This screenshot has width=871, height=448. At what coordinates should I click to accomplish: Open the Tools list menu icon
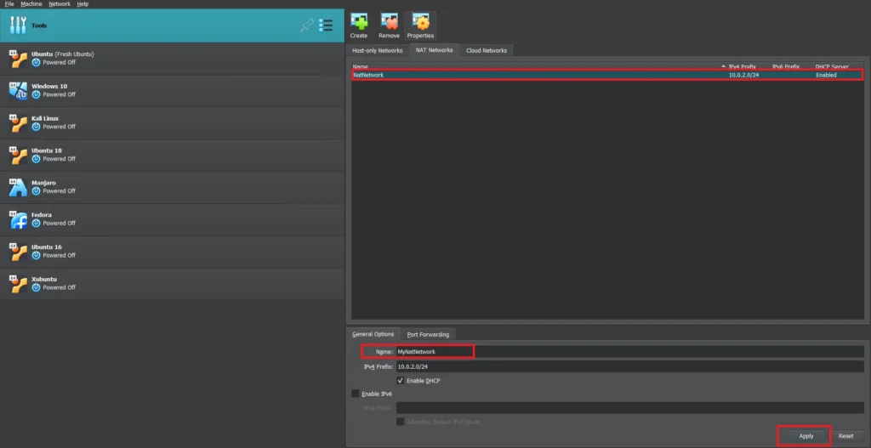point(326,25)
